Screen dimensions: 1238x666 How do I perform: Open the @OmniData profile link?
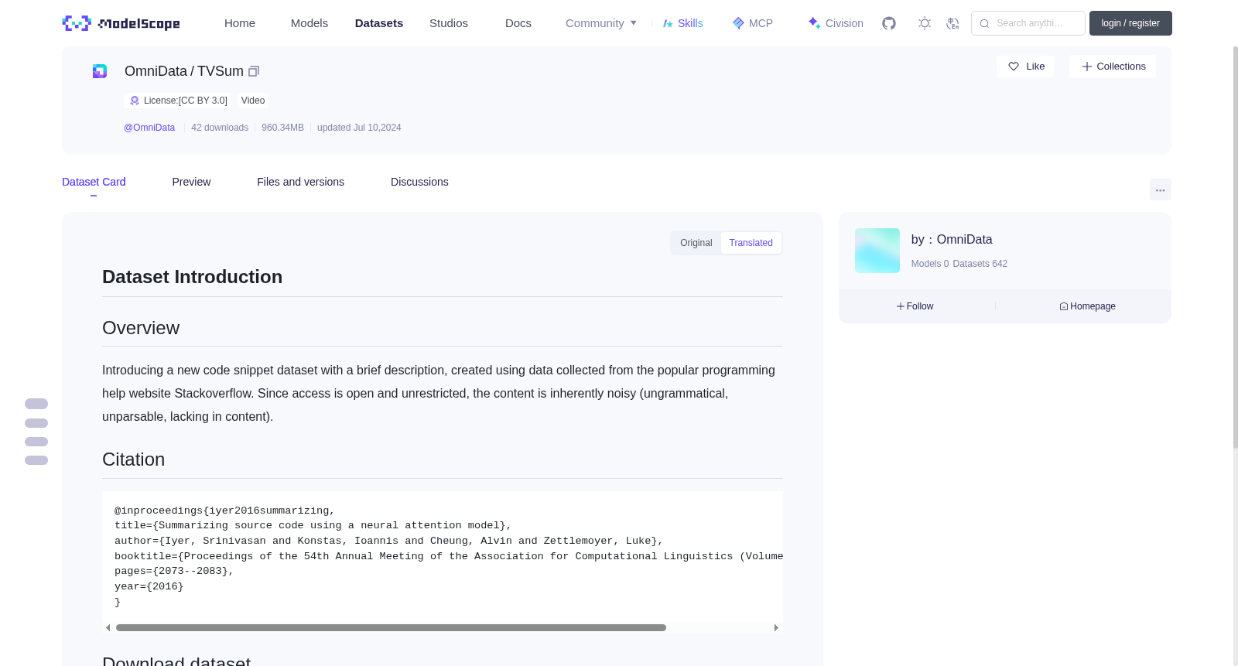click(x=149, y=128)
